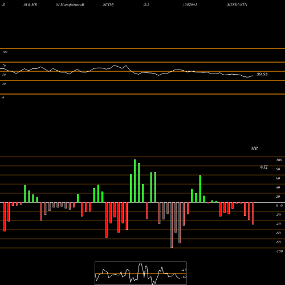Click the RSI axis label 70
285x285 pixels.
[4, 66]
